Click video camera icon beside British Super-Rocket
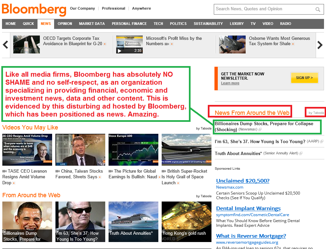326x249 pixels. pos(164,171)
